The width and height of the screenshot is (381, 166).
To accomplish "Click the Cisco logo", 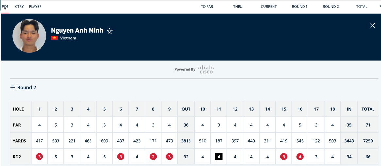I will pos(206,69).
